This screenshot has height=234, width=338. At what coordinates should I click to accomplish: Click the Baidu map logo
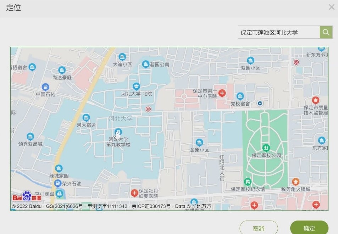coord(27,196)
